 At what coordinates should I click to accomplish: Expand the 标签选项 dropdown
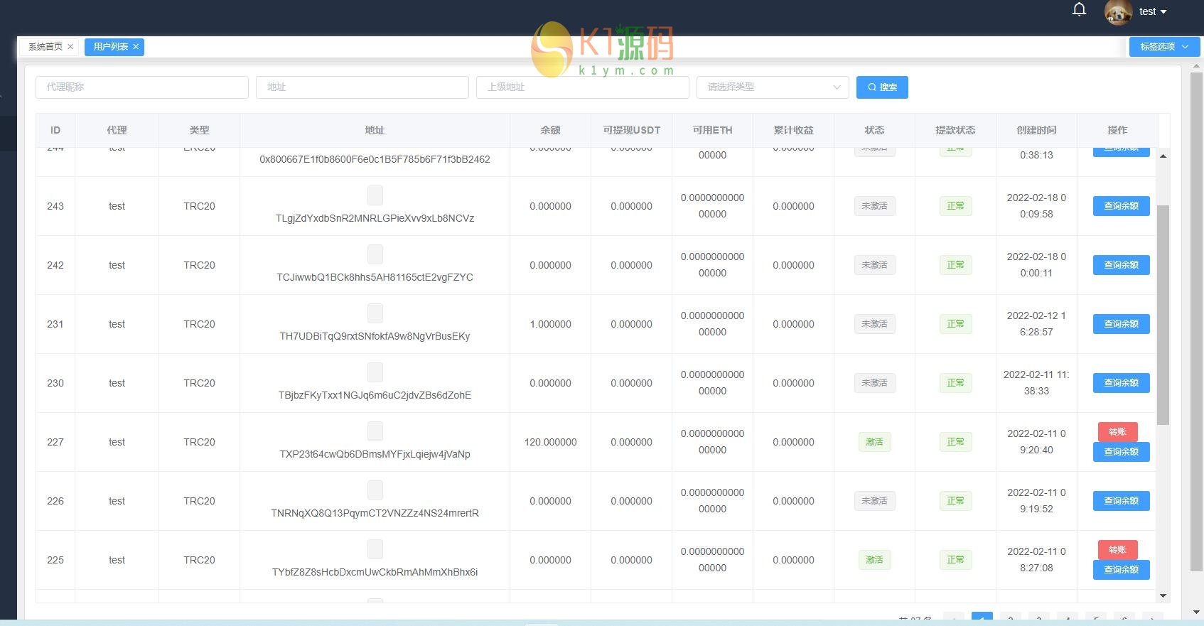coord(1164,47)
